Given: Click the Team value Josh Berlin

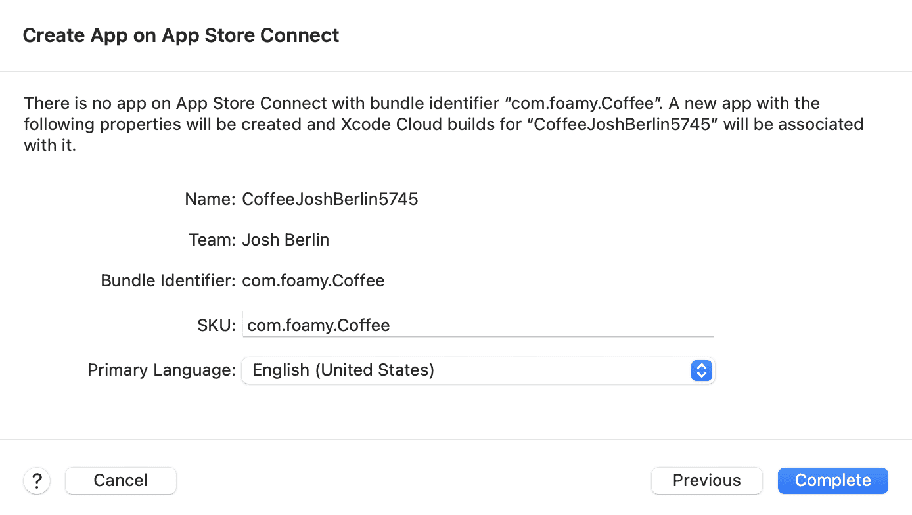Looking at the screenshot, I should click(x=285, y=240).
